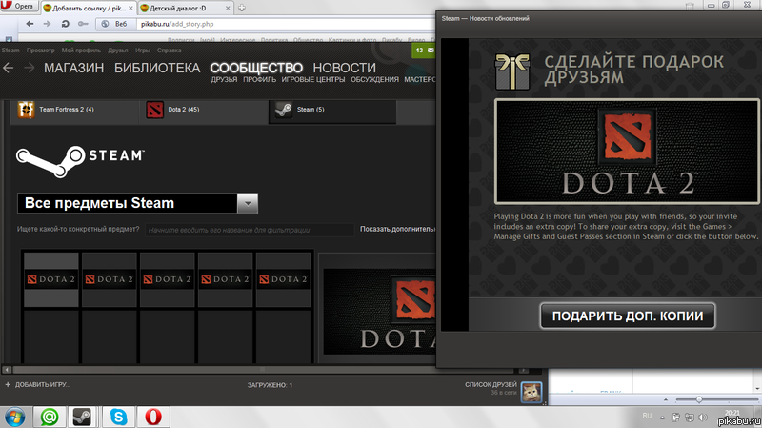The image size is (762, 428).
Task: Select the third Dota 2 inventory item
Action: point(168,279)
